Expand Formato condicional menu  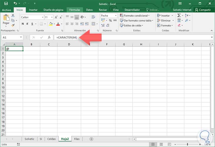pos(135,16)
